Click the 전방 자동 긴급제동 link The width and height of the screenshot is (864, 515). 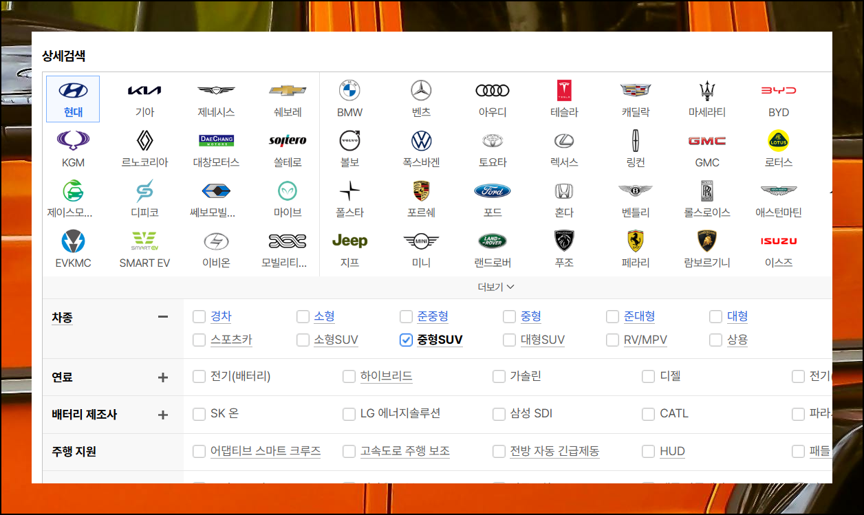point(554,451)
